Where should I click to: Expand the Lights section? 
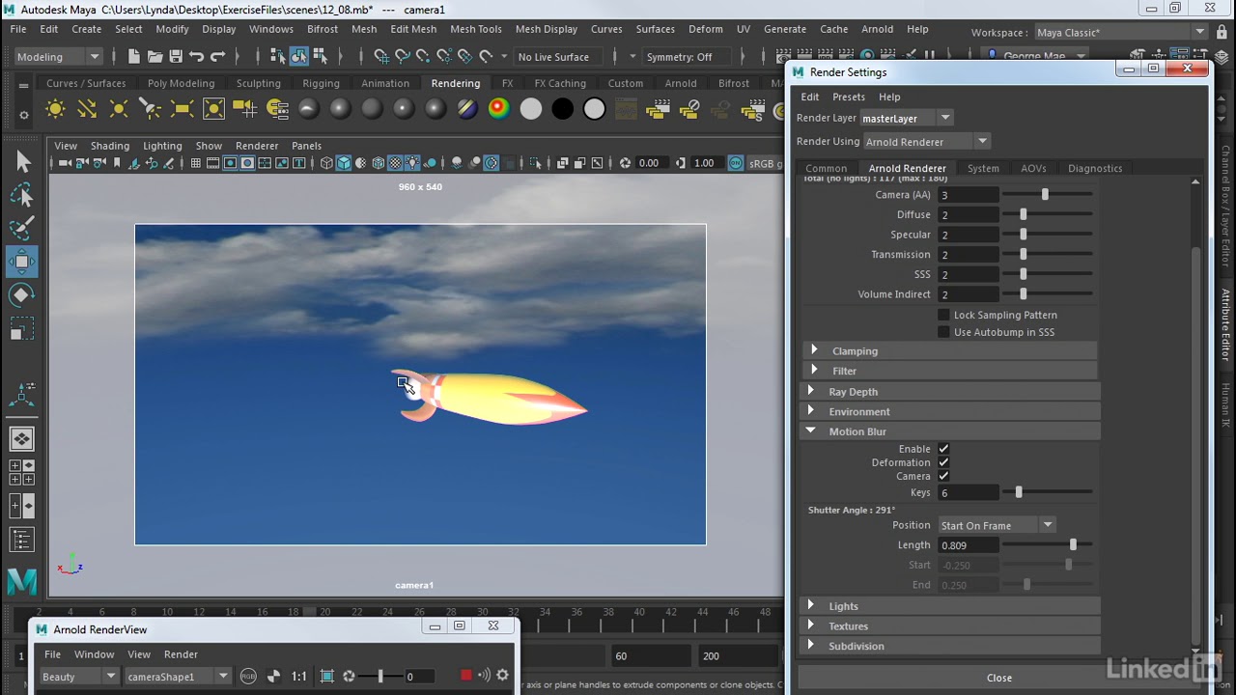pos(949,606)
